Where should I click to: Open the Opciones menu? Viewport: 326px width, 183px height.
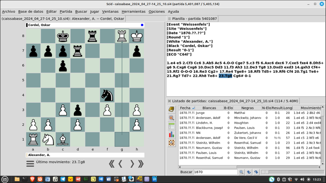(157, 11)
